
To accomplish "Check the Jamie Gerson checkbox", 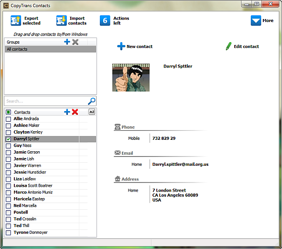I will [x=8, y=152].
